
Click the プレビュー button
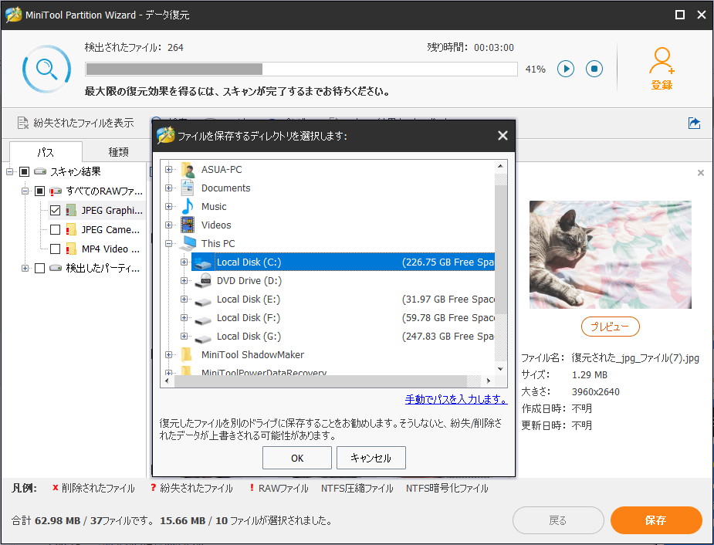pyautogui.click(x=610, y=327)
